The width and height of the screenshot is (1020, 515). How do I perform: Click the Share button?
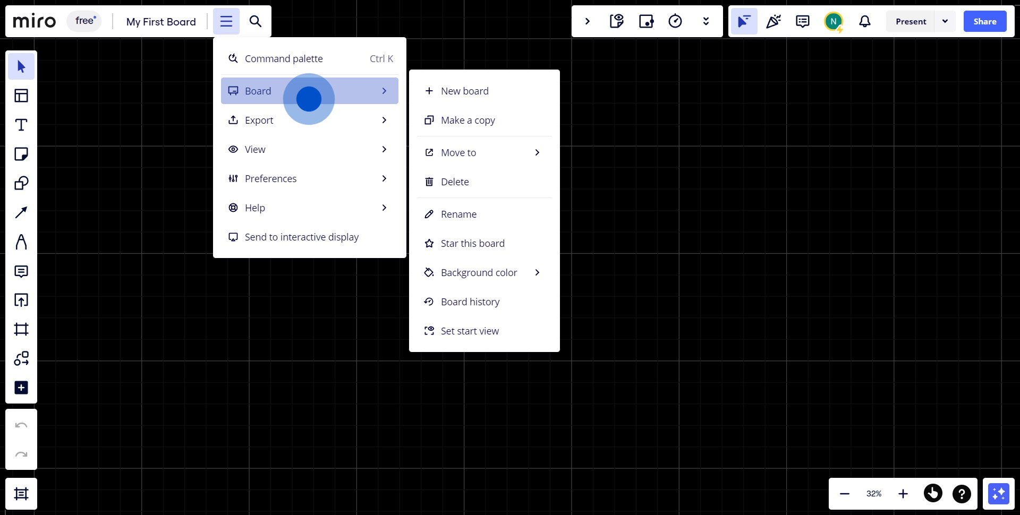coord(984,21)
